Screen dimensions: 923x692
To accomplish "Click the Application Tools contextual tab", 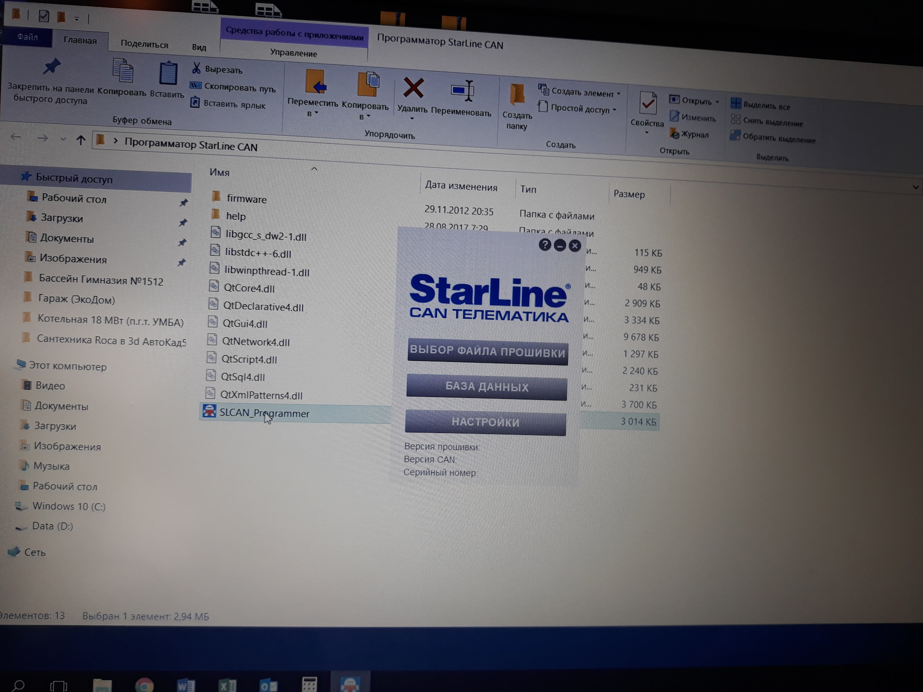I will tap(294, 34).
